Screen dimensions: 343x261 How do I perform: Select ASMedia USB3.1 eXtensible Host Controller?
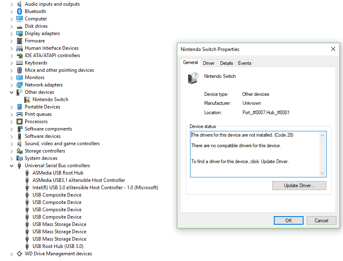pyautogui.click(x=79, y=180)
